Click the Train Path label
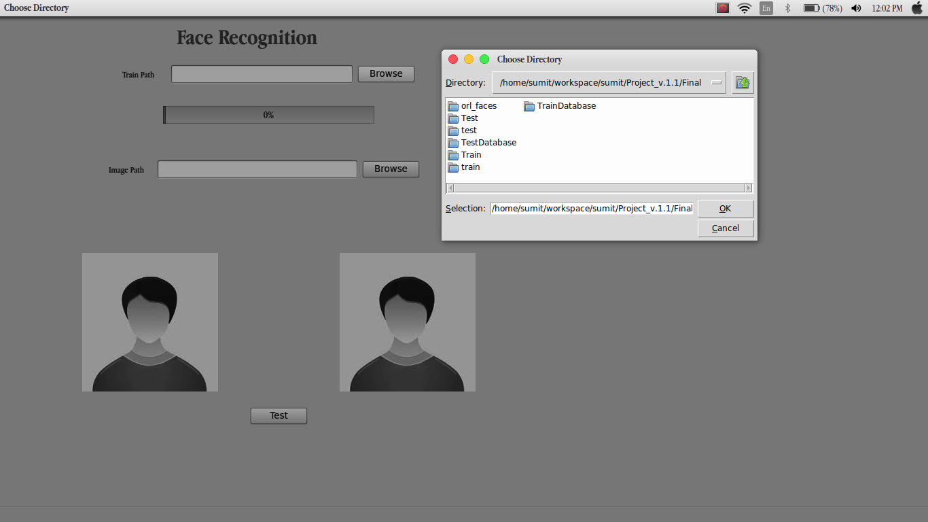928x522 pixels. point(138,75)
